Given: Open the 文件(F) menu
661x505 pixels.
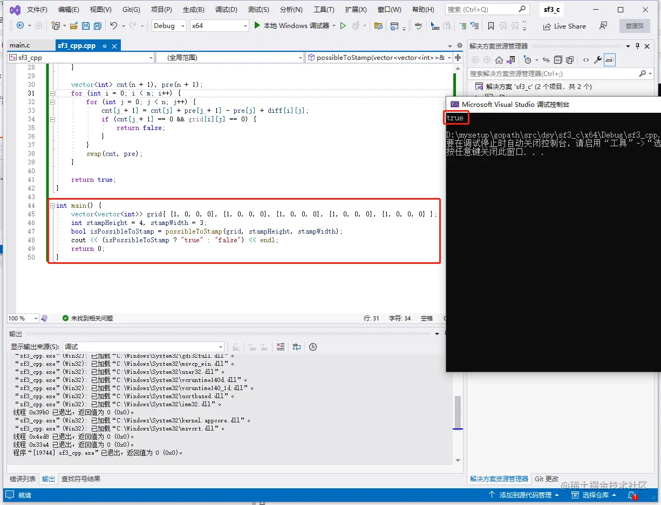Looking at the screenshot, I should click(x=37, y=10).
